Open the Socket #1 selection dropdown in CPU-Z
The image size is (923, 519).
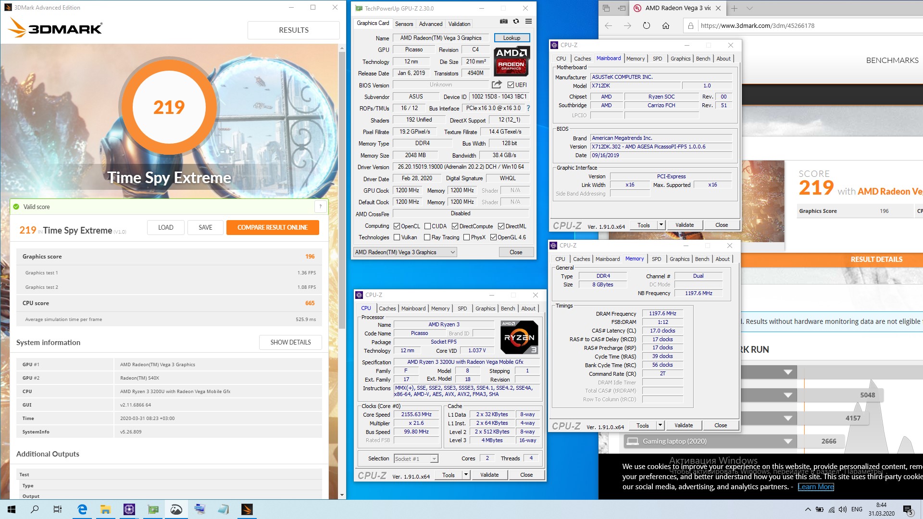[x=416, y=459]
